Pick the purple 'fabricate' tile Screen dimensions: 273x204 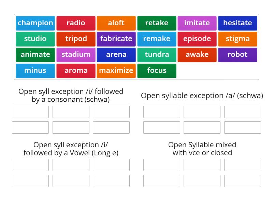[116, 39]
